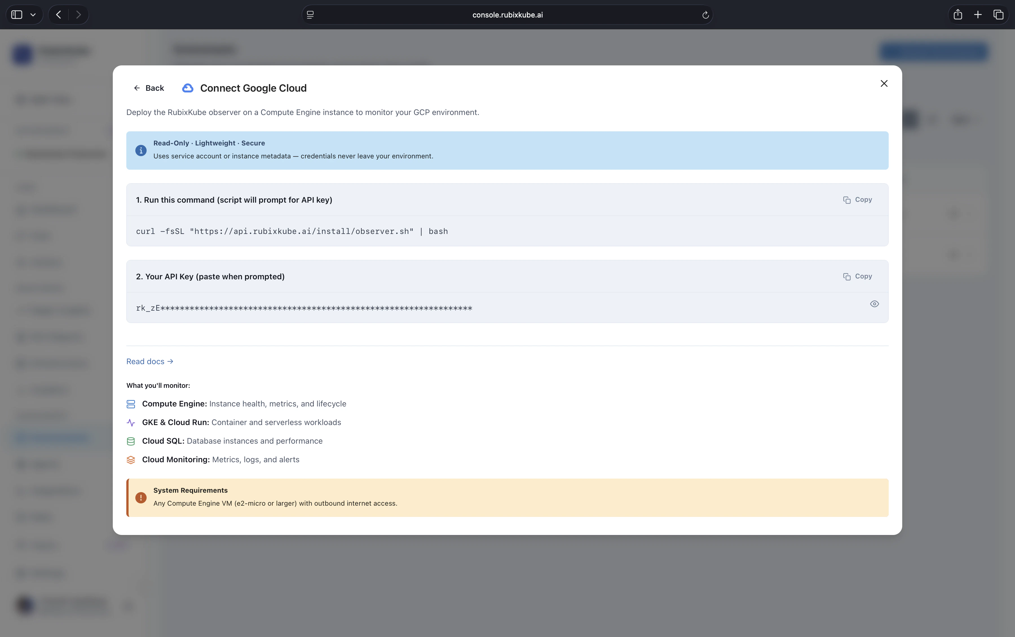Click the Cloud Monitoring layers icon
The height and width of the screenshot is (637, 1015).
(131, 459)
